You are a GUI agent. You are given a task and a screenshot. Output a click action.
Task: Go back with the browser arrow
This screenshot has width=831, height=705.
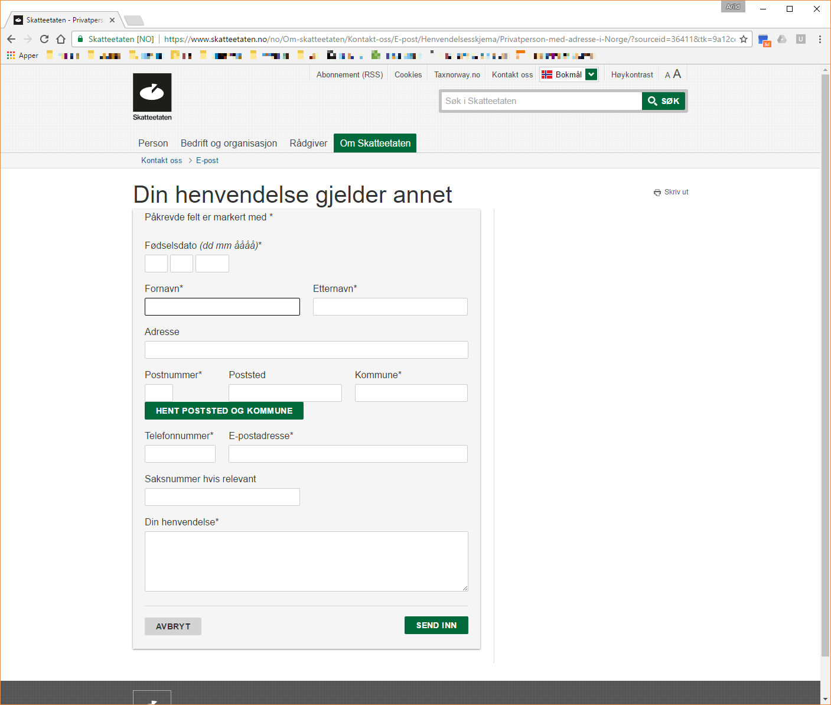(x=11, y=39)
